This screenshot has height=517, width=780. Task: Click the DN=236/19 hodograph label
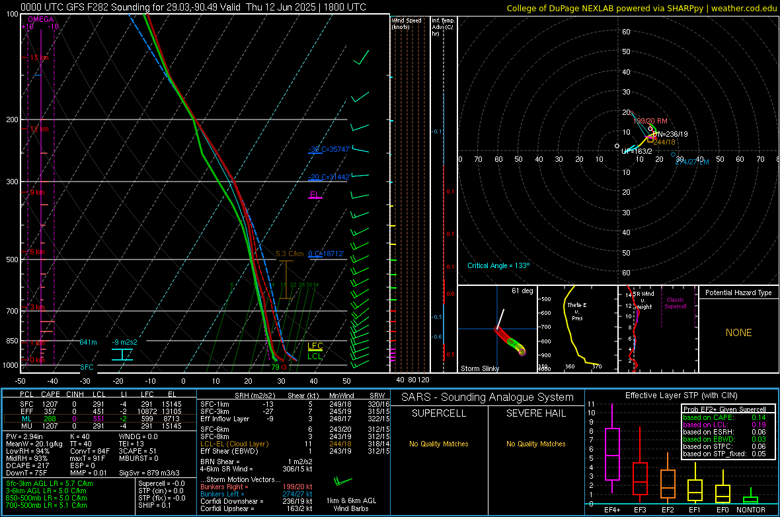[670, 134]
